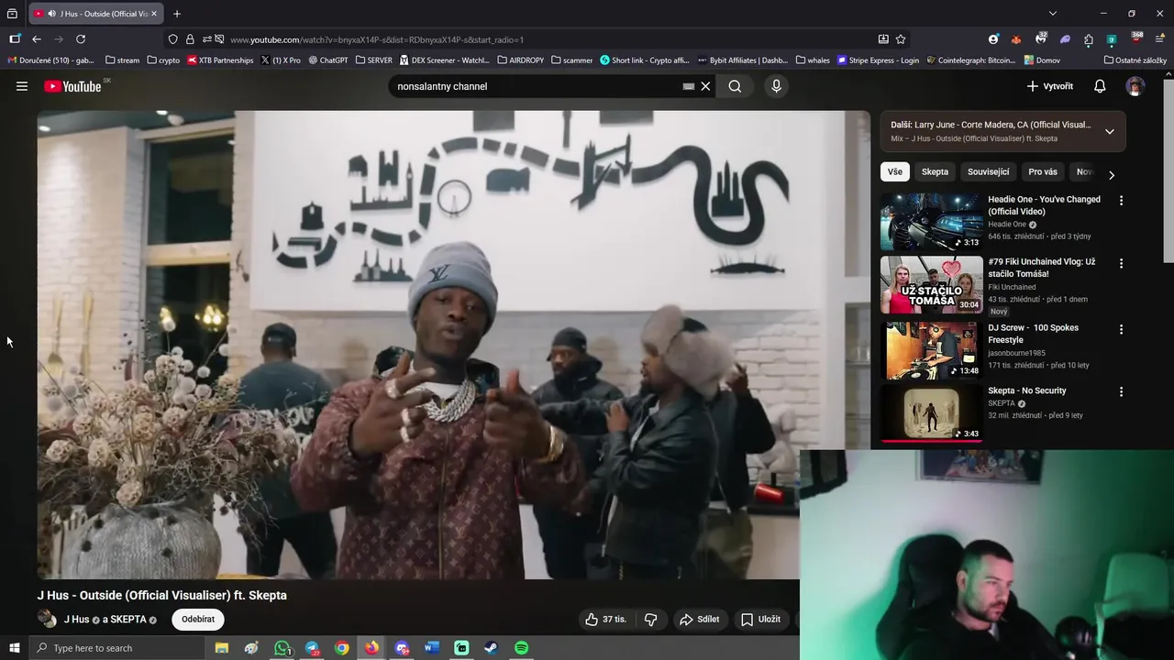Screen dimensions: 1174x660
Task: Open options for Headie One video
Action: coord(1121,200)
